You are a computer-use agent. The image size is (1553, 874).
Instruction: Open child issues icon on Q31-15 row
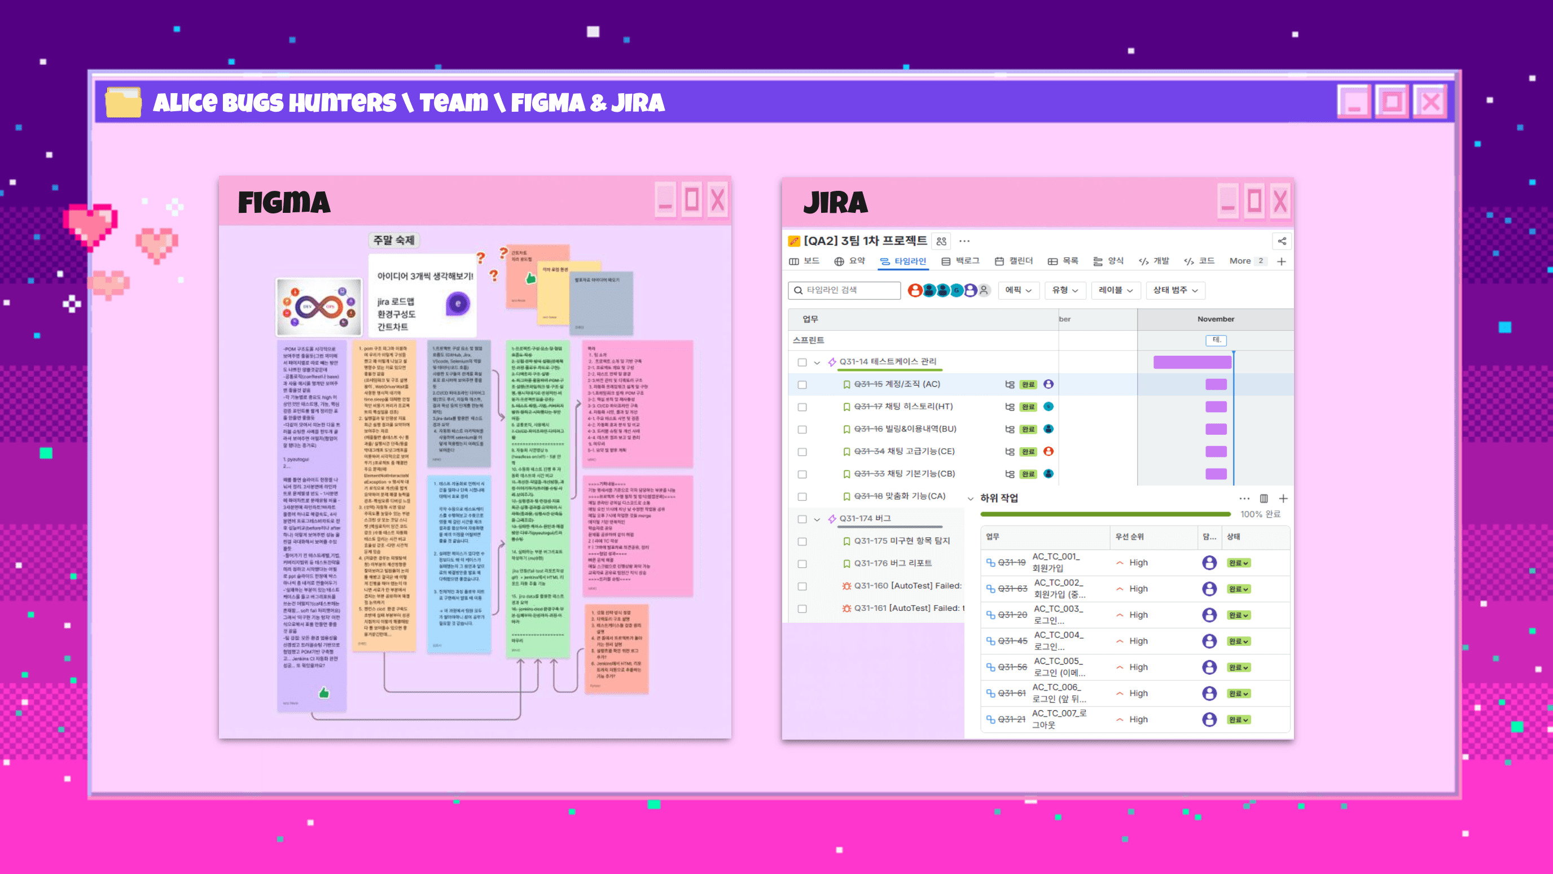(1010, 384)
